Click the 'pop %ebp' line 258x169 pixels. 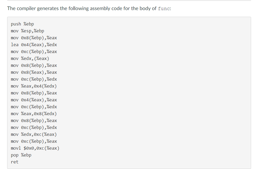point(21,155)
